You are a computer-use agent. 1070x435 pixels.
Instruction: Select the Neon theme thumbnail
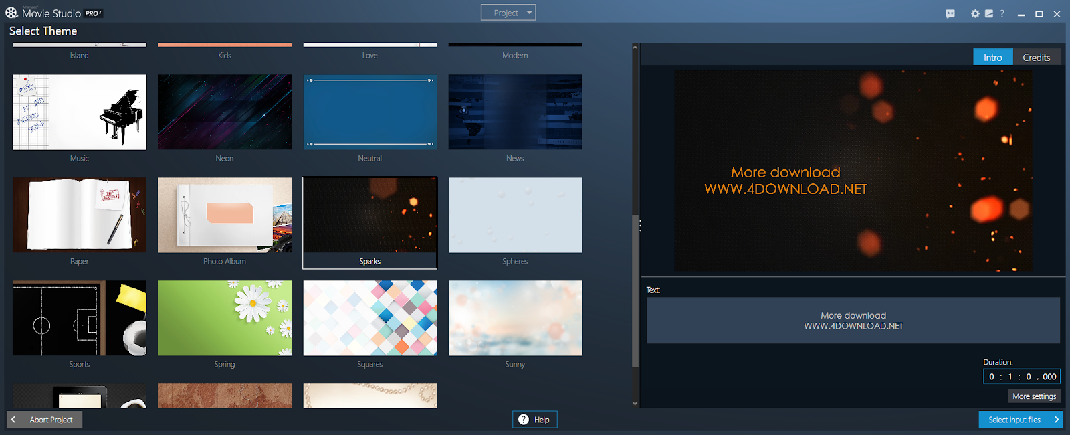pyautogui.click(x=225, y=112)
